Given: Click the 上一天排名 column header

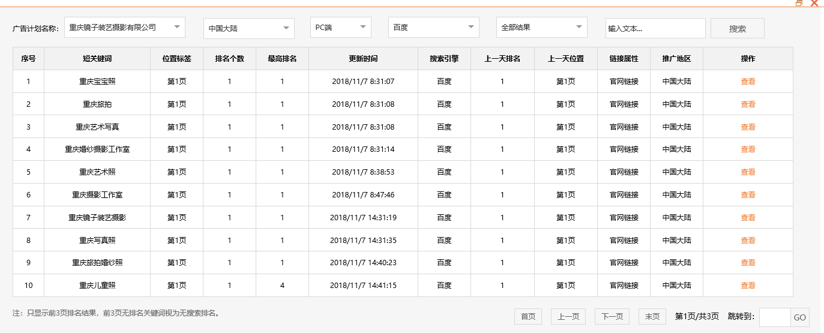Looking at the screenshot, I should pyautogui.click(x=502, y=59).
